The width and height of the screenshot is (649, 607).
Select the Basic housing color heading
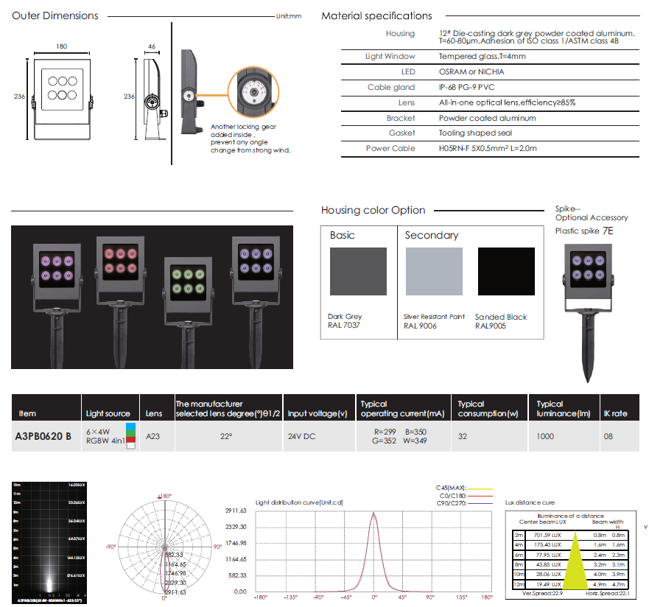click(x=342, y=236)
